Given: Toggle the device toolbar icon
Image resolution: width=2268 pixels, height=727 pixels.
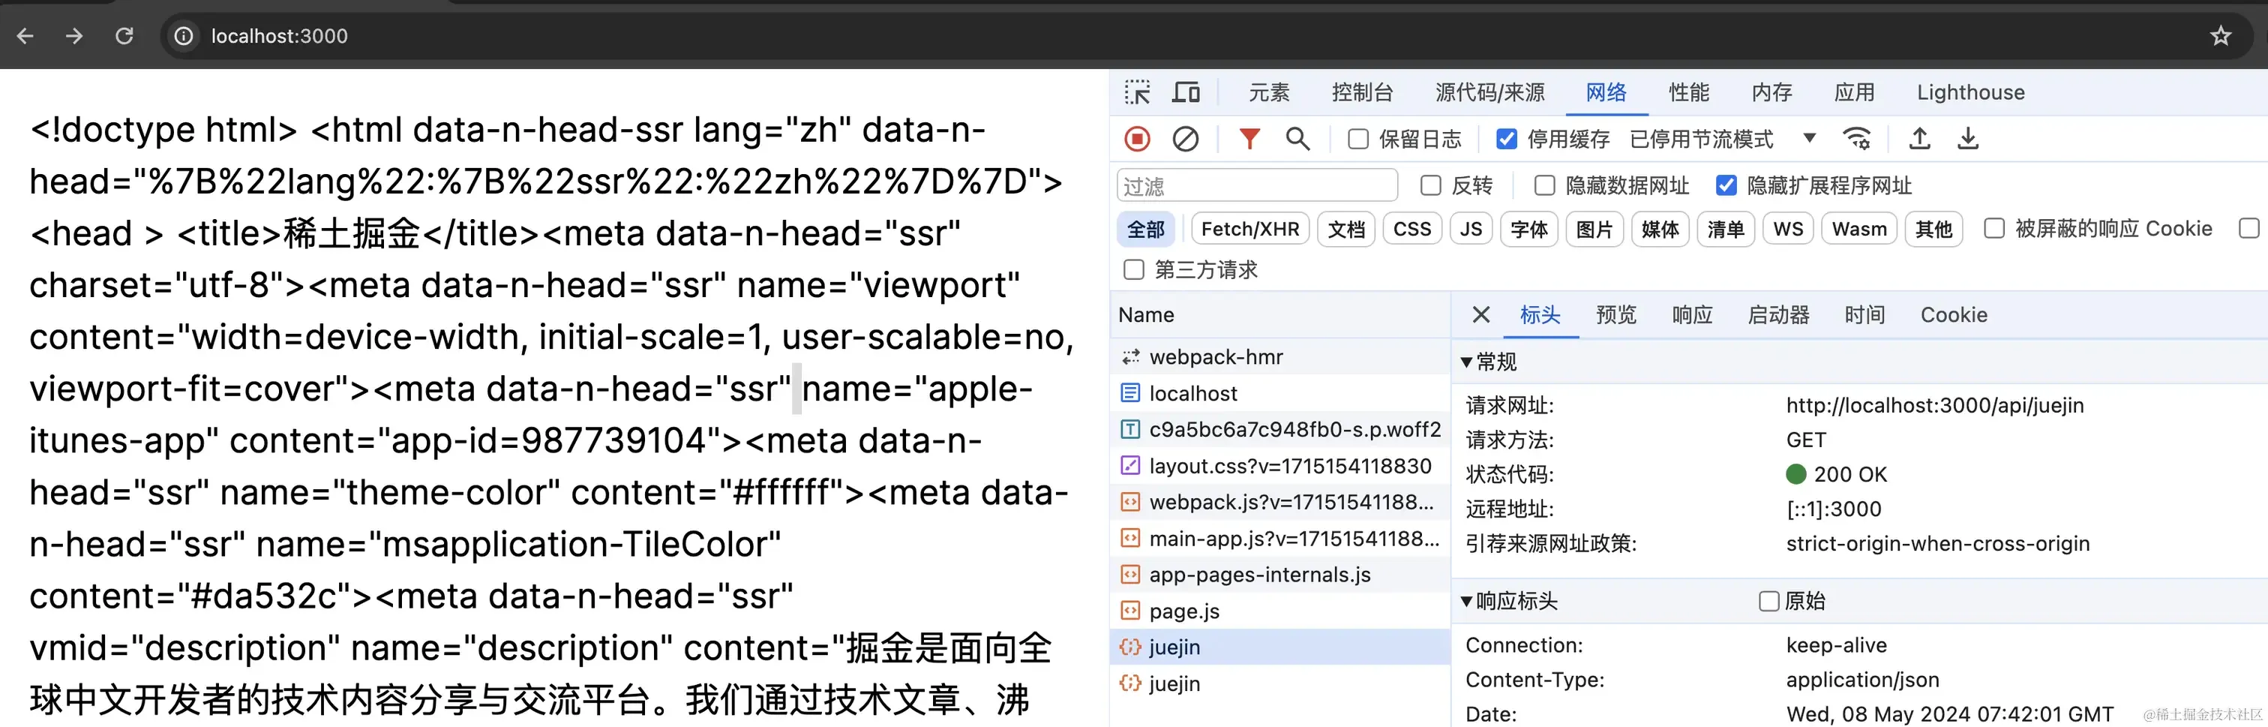Looking at the screenshot, I should pyautogui.click(x=1186, y=92).
